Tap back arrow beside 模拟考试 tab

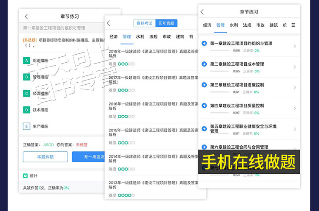(108, 23)
